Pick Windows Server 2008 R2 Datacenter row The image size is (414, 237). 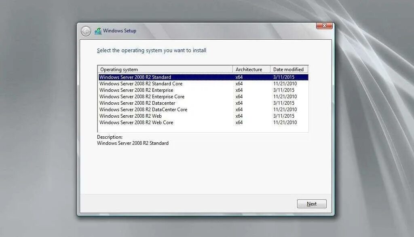click(x=203, y=103)
